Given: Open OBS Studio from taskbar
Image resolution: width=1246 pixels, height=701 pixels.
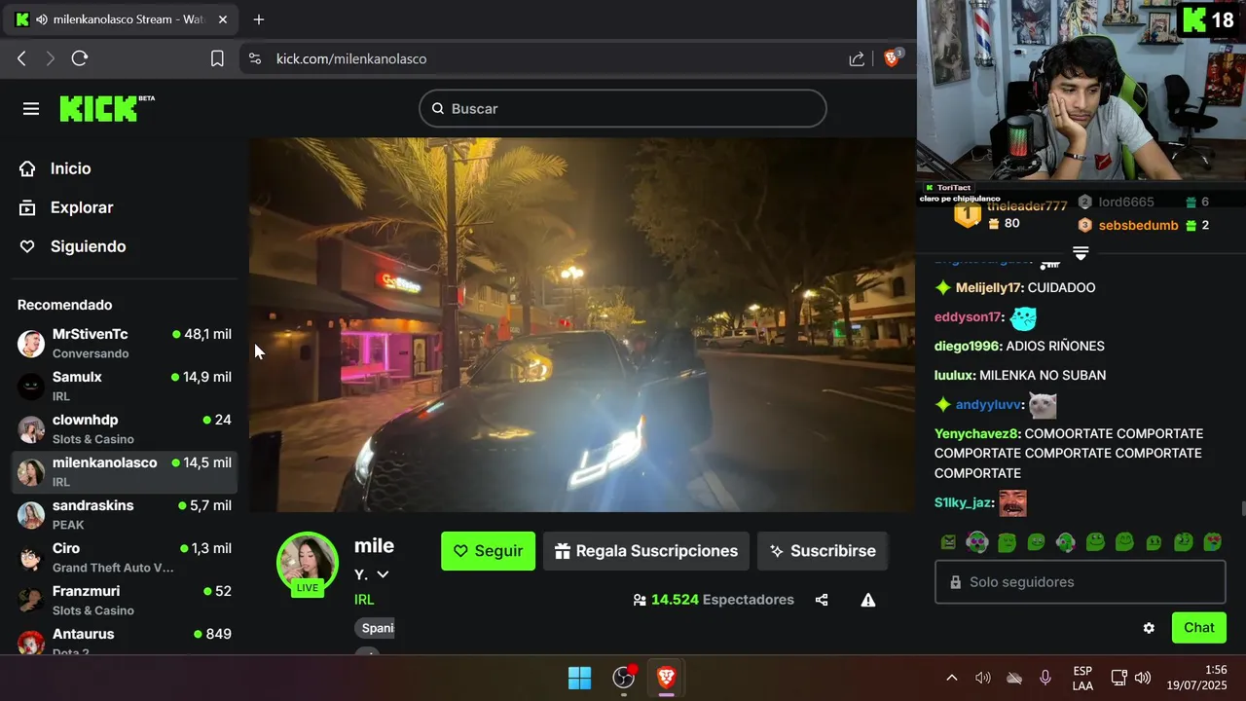Looking at the screenshot, I should 623,678.
